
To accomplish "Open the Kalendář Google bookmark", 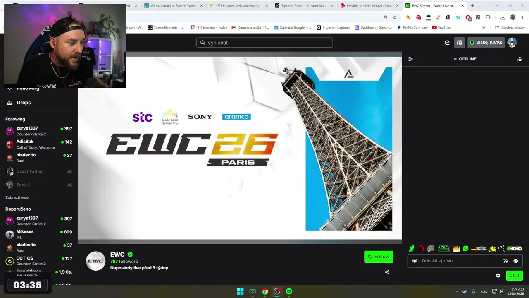I will pos(293,28).
